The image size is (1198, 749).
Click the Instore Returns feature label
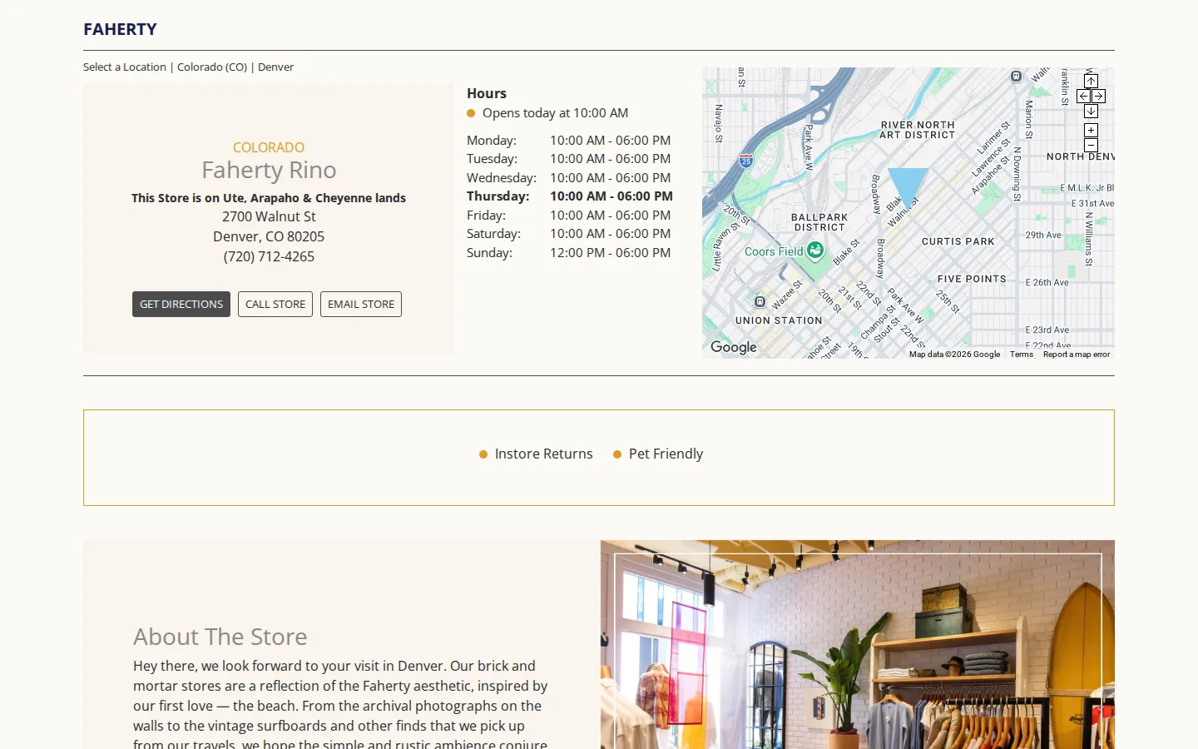point(544,454)
